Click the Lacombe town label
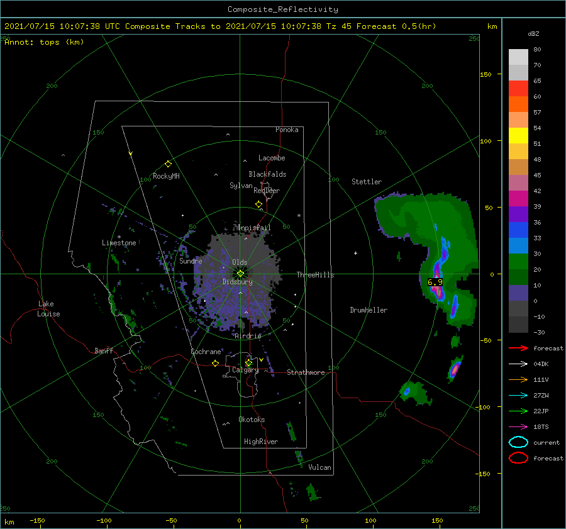The height and width of the screenshot is (529, 566). point(272,158)
